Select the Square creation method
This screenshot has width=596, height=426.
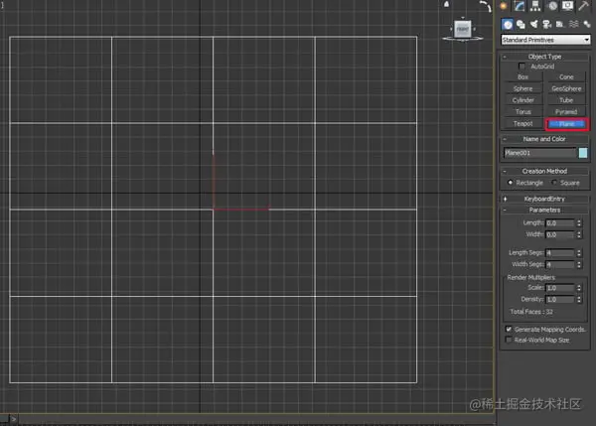click(x=554, y=183)
